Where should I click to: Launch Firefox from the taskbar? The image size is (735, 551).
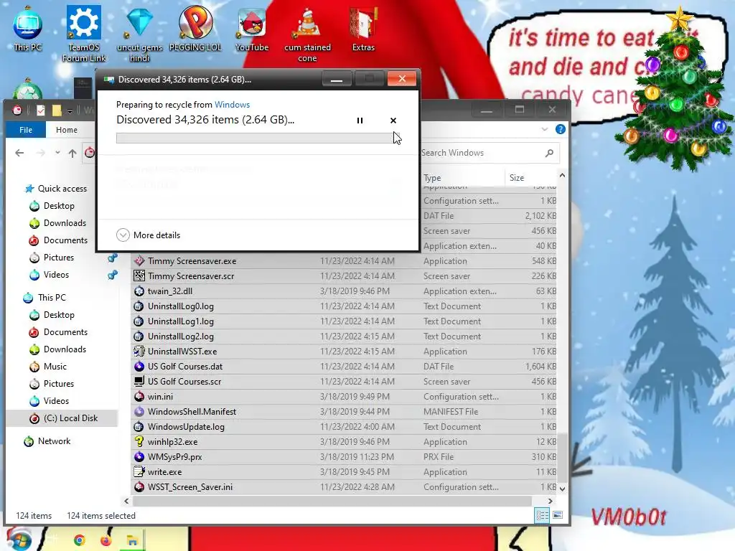(x=106, y=541)
